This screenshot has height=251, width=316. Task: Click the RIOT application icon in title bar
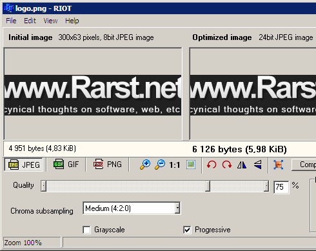pyautogui.click(x=9, y=8)
